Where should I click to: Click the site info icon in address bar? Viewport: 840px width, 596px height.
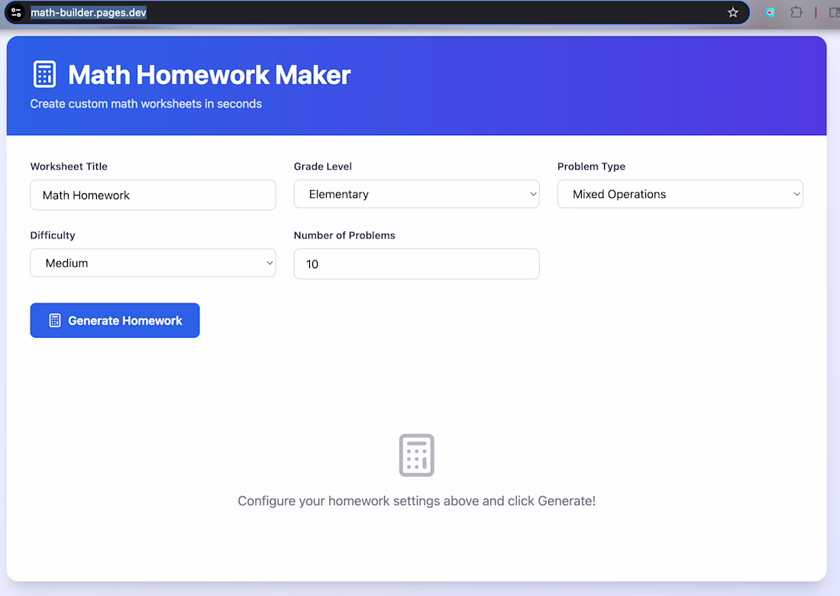click(x=16, y=12)
